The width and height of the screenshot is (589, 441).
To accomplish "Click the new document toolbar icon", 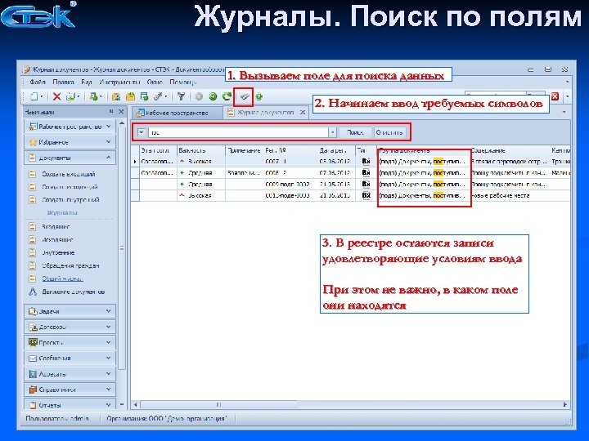I will click(x=34, y=96).
